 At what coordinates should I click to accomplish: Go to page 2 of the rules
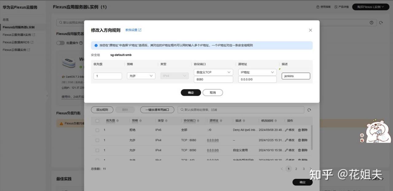[296, 169]
